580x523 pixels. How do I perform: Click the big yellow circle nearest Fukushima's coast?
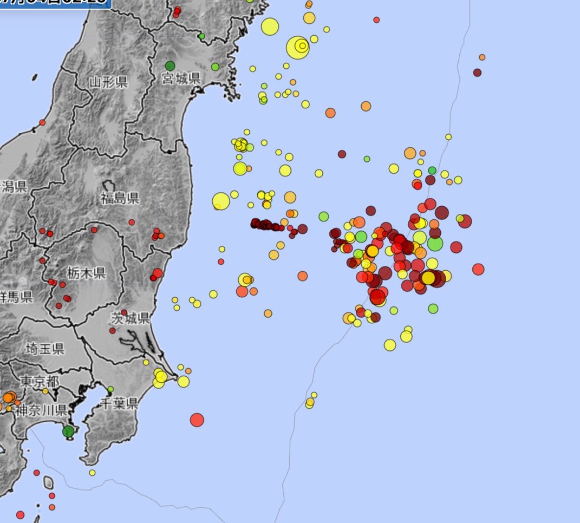[221, 201]
